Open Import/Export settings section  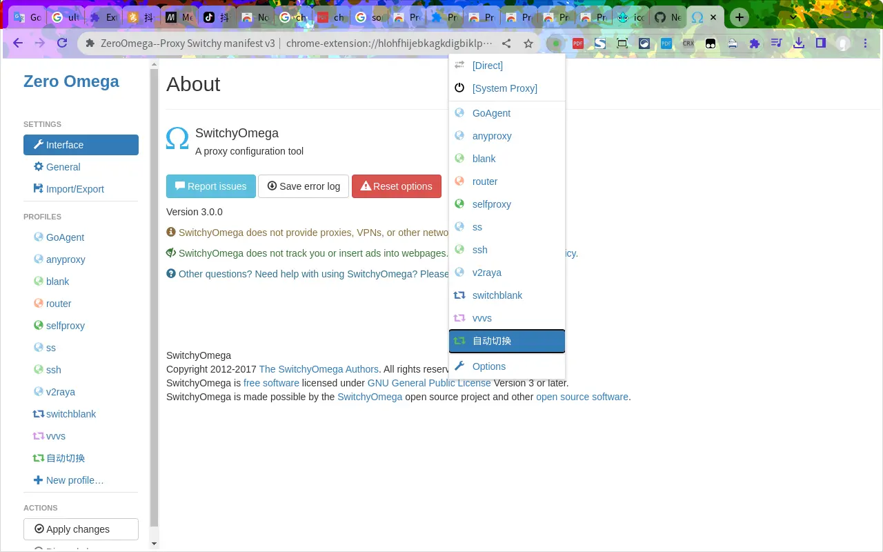point(75,189)
